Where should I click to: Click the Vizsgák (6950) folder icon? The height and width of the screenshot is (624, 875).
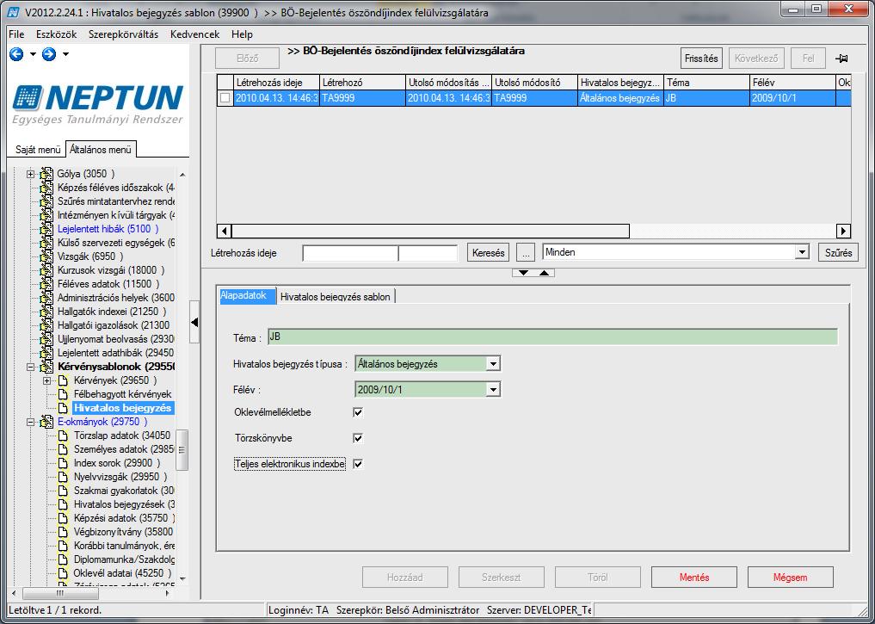[x=46, y=256]
